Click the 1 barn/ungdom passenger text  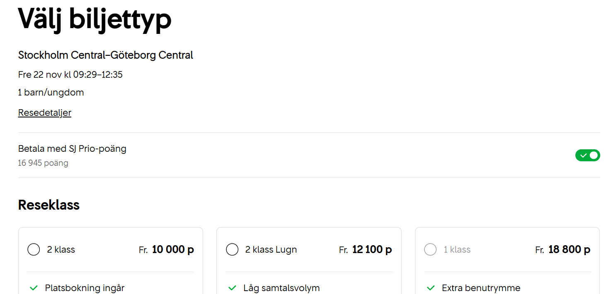pyautogui.click(x=51, y=93)
